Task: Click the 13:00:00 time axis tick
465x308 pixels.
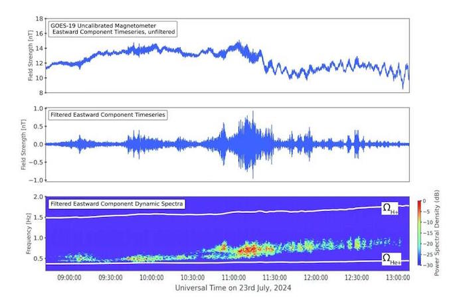Action: pyautogui.click(x=398, y=277)
